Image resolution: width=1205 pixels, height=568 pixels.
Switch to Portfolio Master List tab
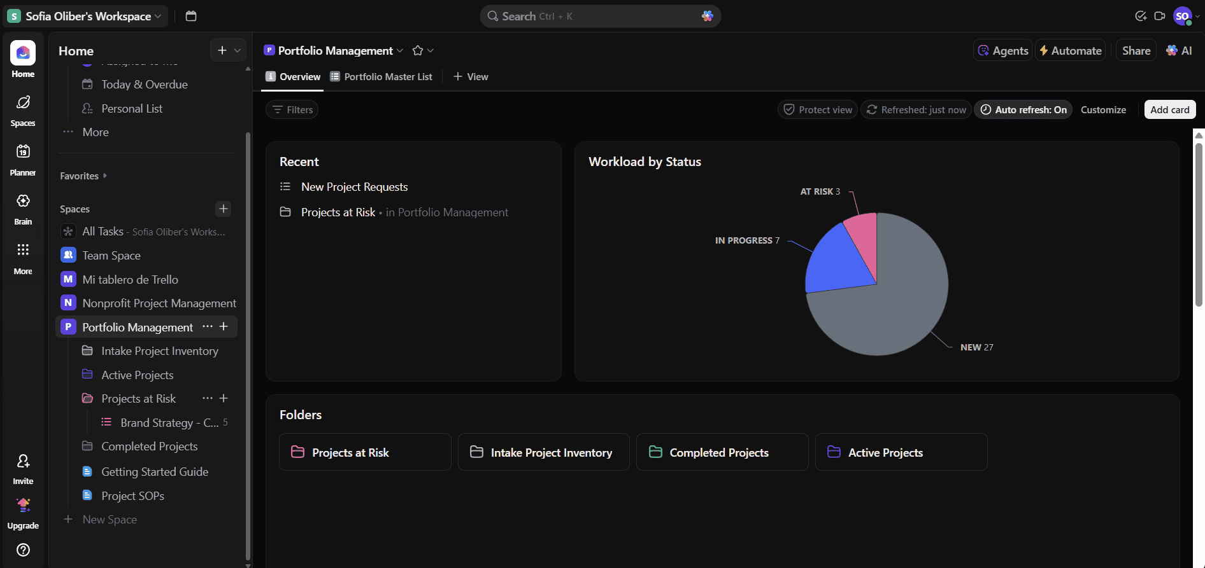(x=381, y=77)
